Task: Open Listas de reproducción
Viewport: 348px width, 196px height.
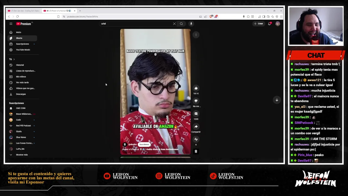Action: (x=22, y=71)
